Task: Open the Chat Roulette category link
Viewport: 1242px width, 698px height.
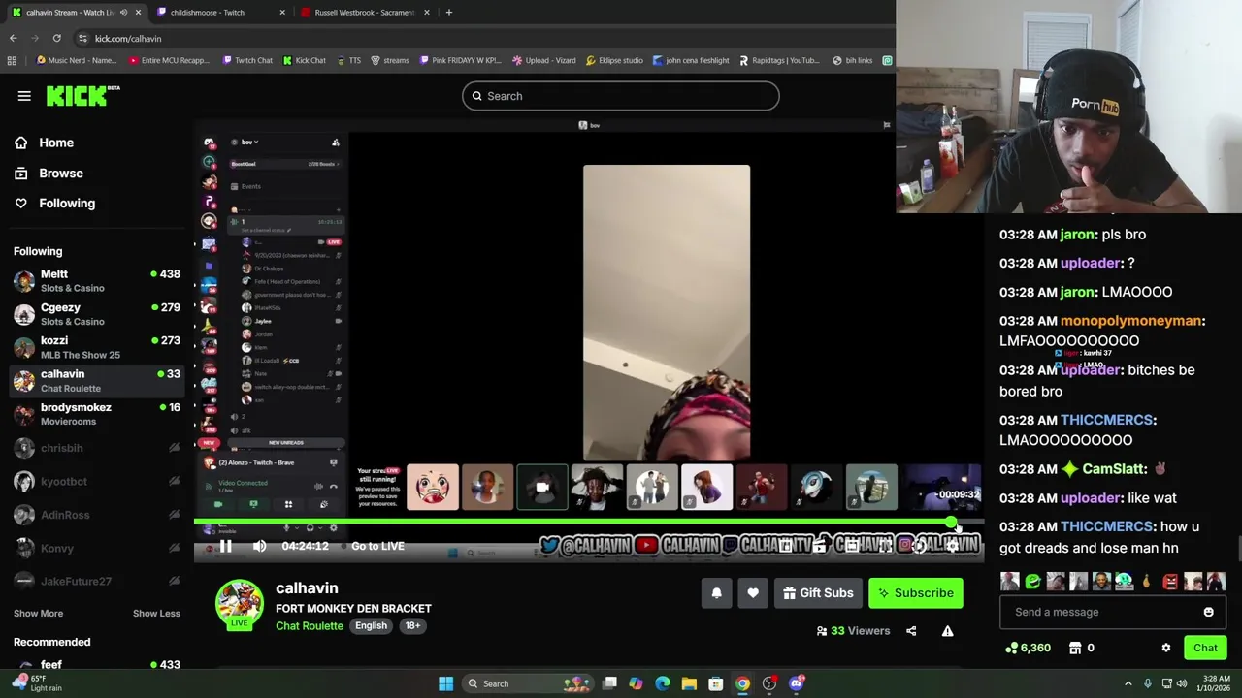Action: click(x=310, y=626)
